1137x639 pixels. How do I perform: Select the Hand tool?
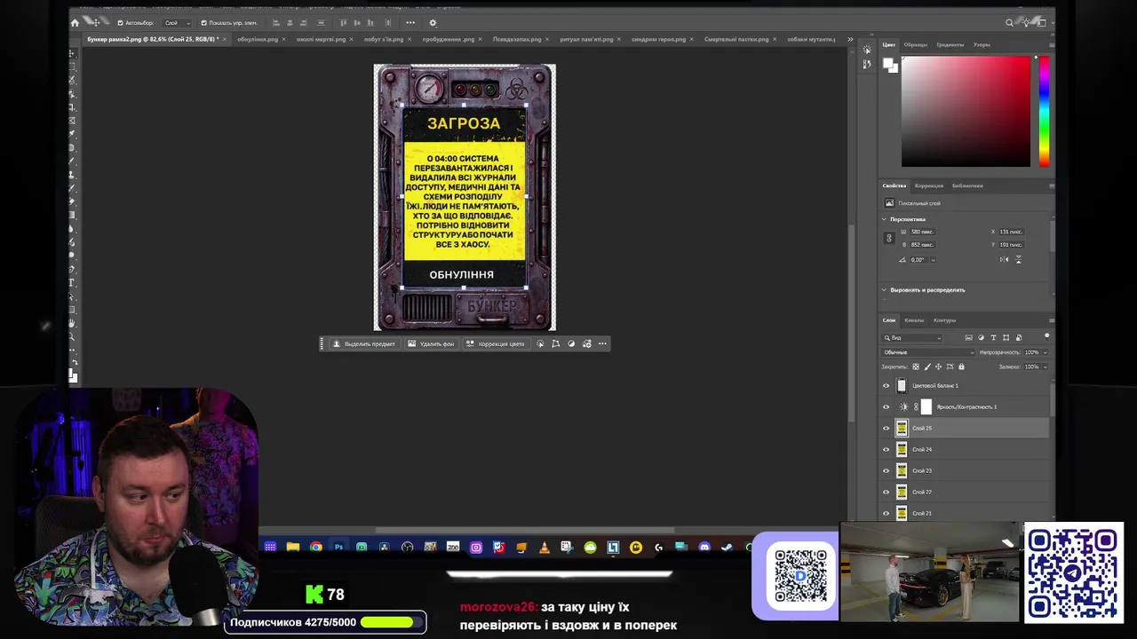72,323
